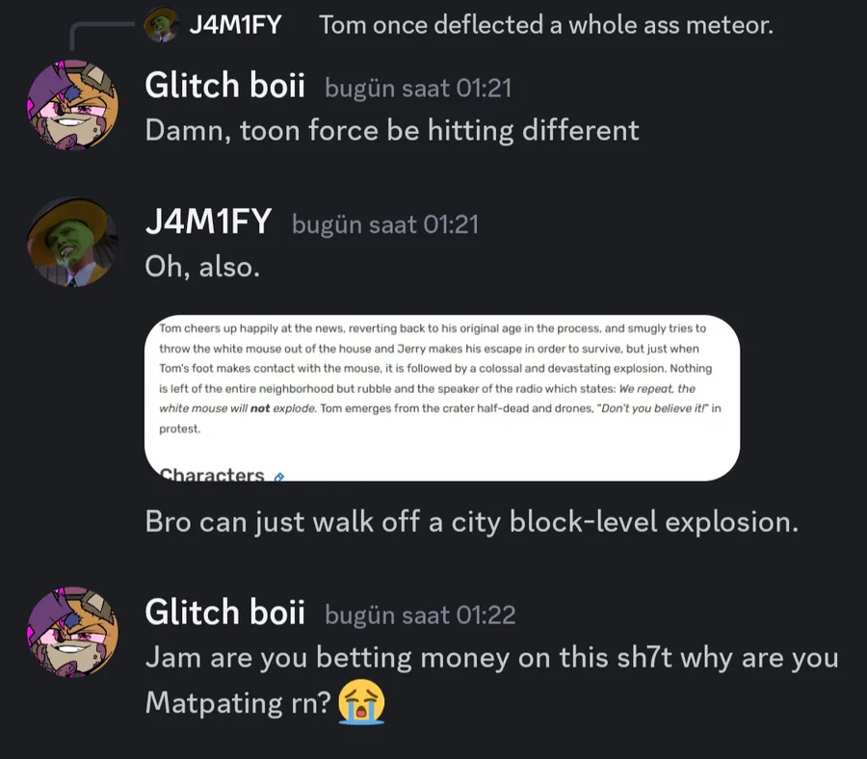Click small J4M1FY avatar in reply preview
867x759 pixels.
pyautogui.click(x=161, y=25)
